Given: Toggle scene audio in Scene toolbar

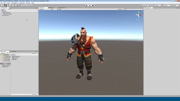Looking at the screenshot, I should 57,9.
